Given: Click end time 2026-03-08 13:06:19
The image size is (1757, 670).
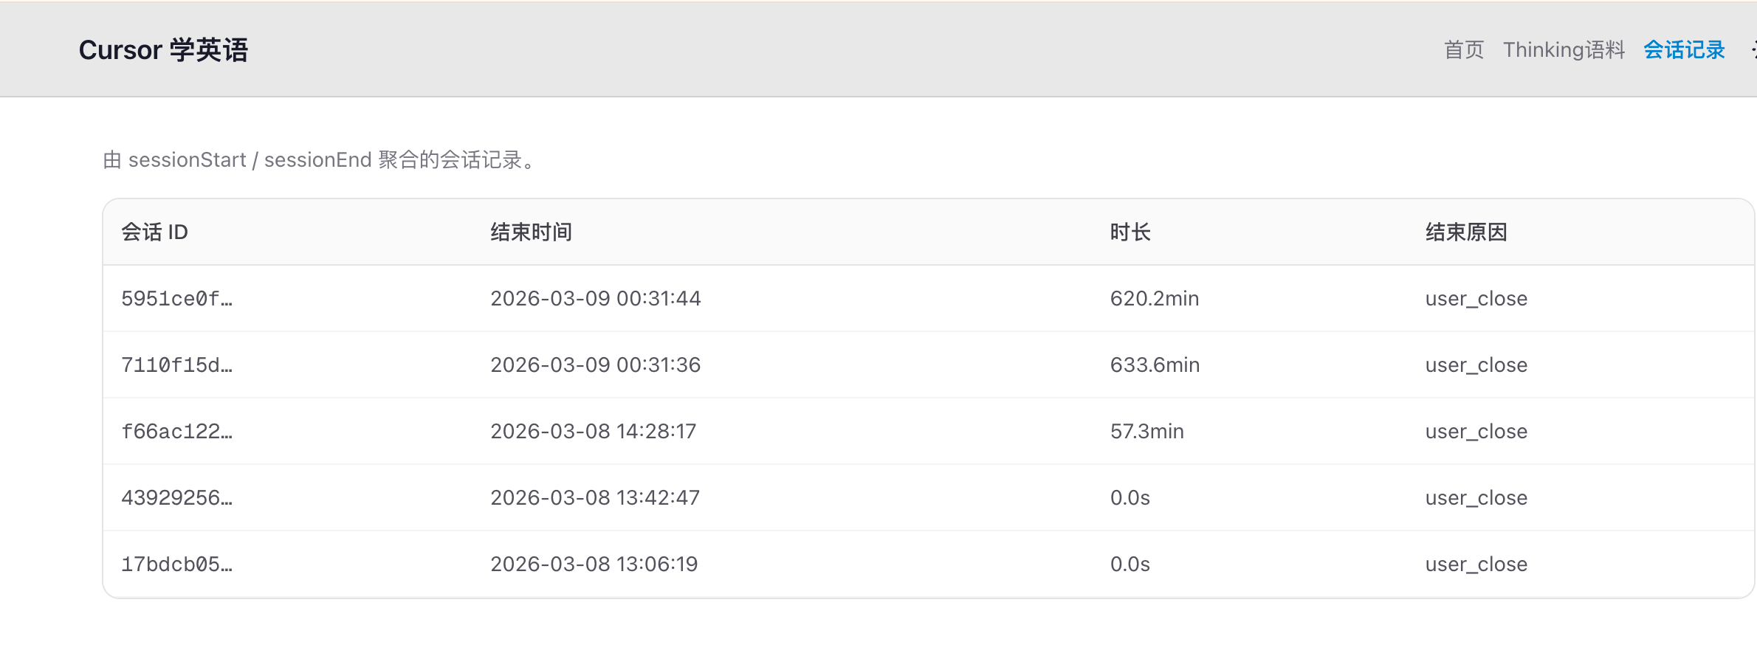Looking at the screenshot, I should coord(594,564).
